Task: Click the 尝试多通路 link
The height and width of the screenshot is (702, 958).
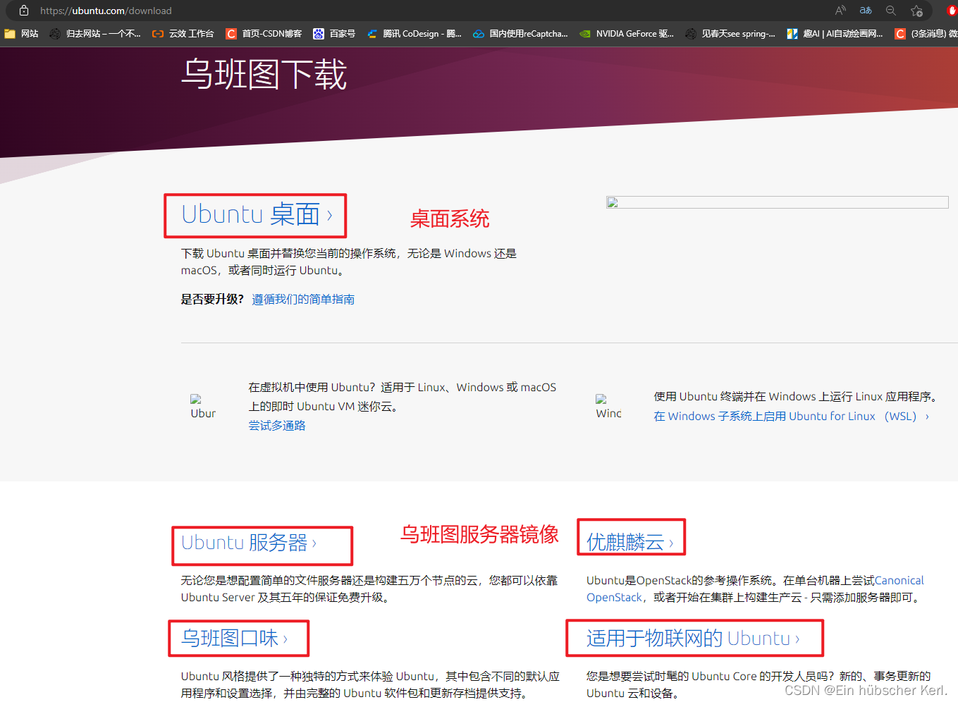Action: pyautogui.click(x=277, y=426)
